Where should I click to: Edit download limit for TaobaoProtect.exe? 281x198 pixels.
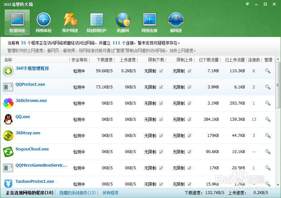(x=161, y=184)
